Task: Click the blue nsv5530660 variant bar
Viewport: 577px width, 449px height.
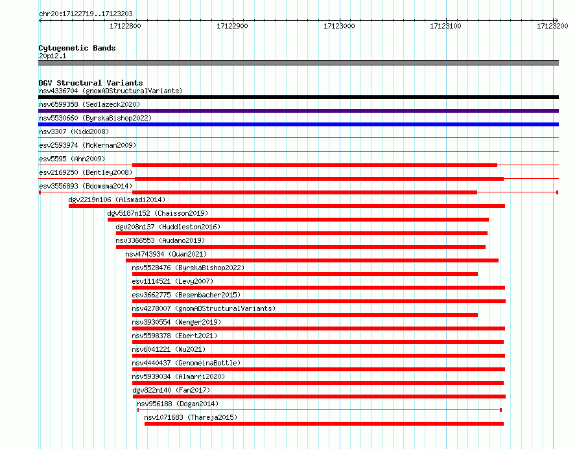Action: [x=298, y=124]
